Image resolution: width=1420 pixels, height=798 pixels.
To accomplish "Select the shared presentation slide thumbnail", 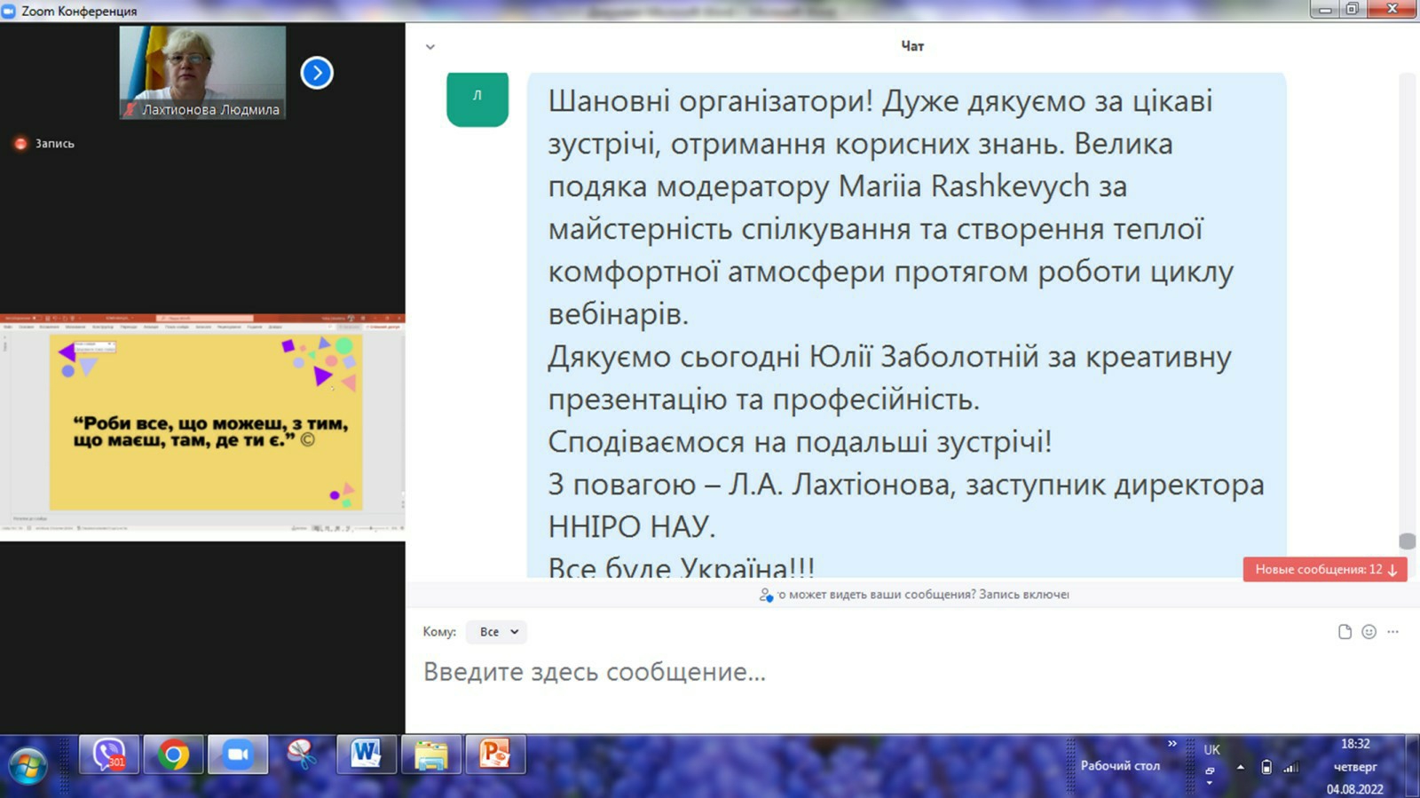I will tap(204, 423).
